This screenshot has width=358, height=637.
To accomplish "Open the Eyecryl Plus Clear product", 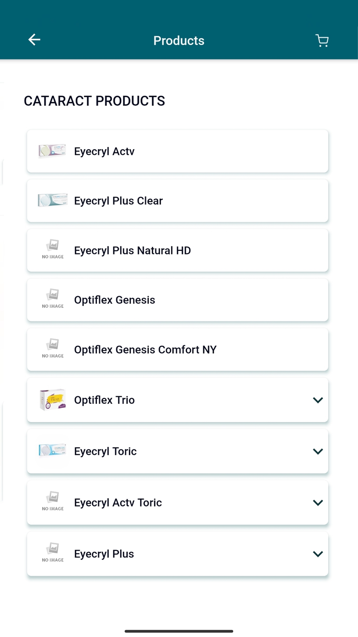I will (118, 201).
